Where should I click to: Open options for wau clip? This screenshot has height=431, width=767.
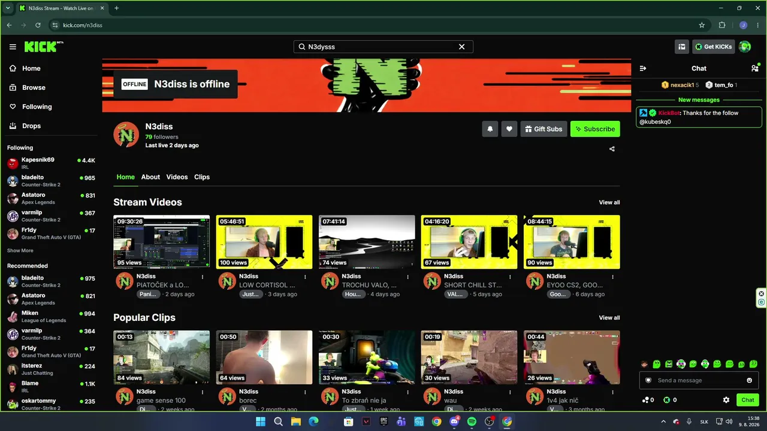pyautogui.click(x=510, y=392)
